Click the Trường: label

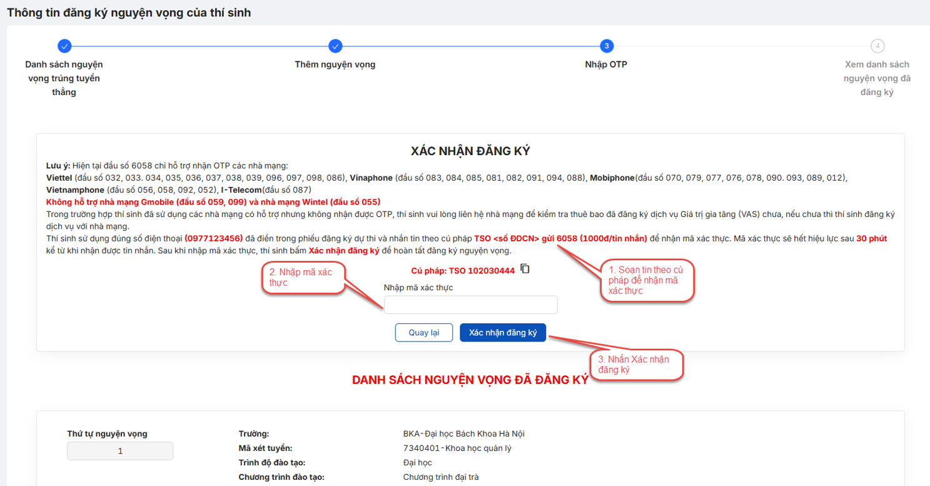pyautogui.click(x=254, y=433)
